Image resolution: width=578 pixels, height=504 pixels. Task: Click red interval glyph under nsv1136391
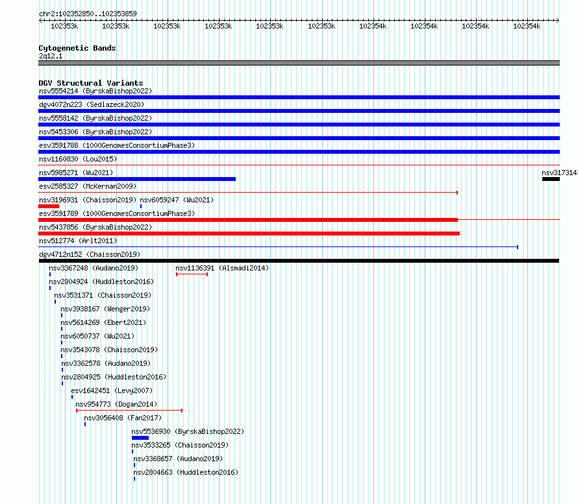point(192,274)
